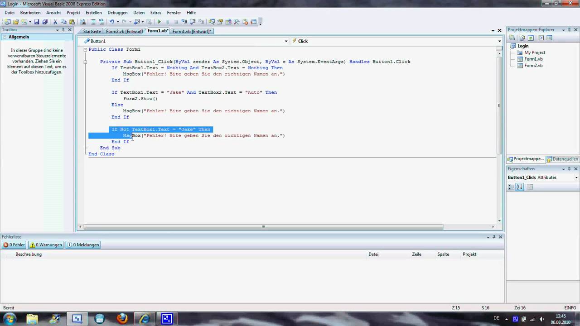Viewport: 580px width, 326px height.
Task: Switch to the Form1.vb [Entwurf]* tab
Action: click(192, 32)
